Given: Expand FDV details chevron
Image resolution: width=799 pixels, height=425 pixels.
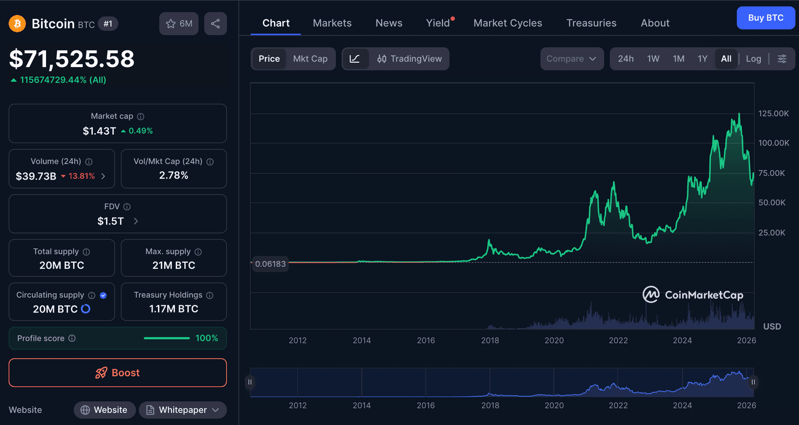Looking at the screenshot, I should (136, 221).
